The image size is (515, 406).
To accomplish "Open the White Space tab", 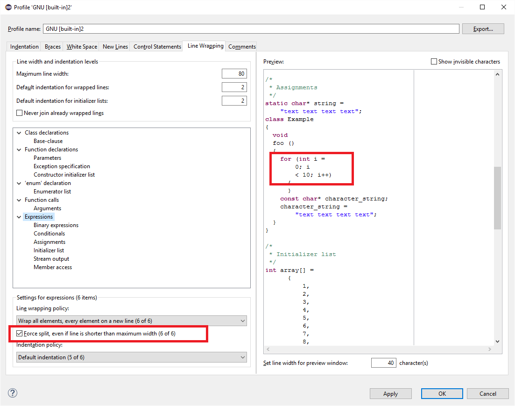I will point(82,47).
